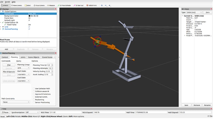Image resolution: width=213 pixels, height=119 pixels.
Task: Open the Planning Group dropdown
Action: 23,68
